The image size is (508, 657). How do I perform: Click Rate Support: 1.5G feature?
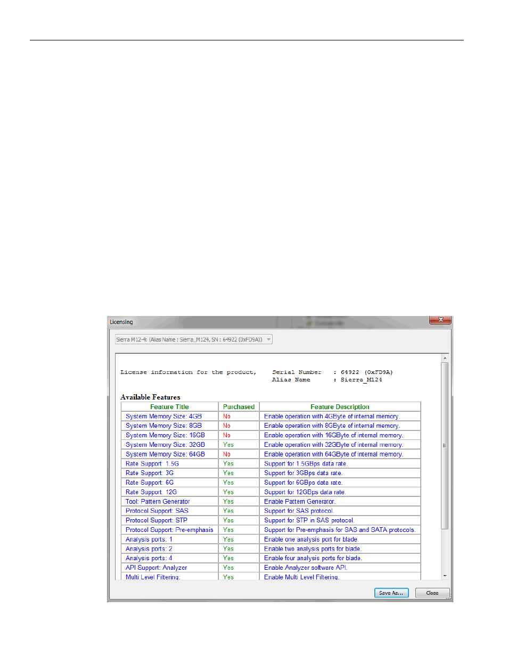point(152,464)
